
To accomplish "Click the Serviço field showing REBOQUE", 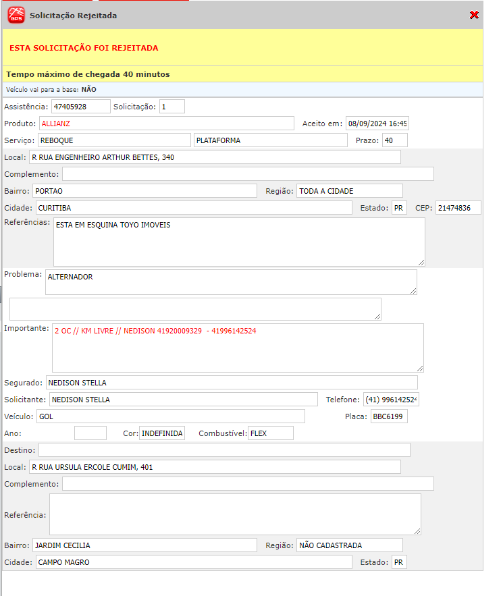I will pyautogui.click(x=113, y=140).
